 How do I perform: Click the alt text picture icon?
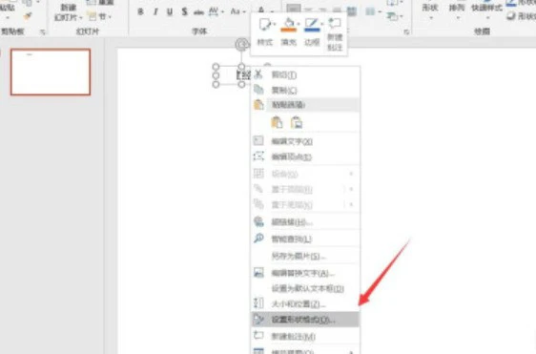pyautogui.click(x=258, y=272)
